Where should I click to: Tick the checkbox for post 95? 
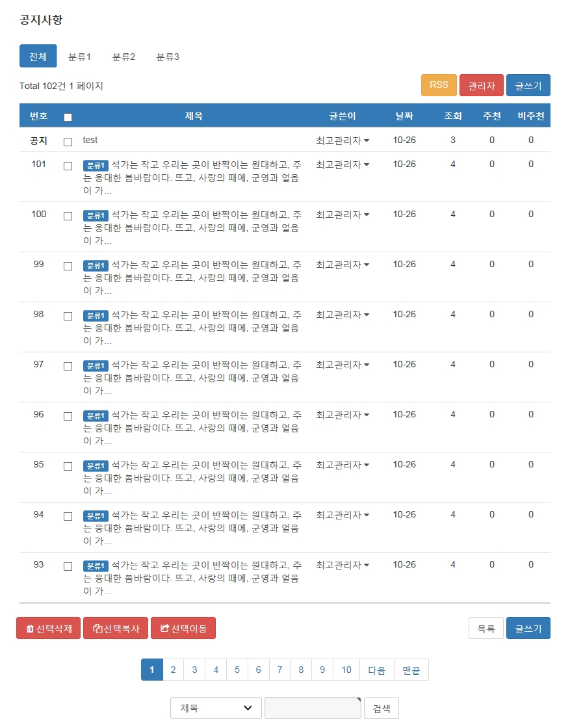tap(68, 466)
